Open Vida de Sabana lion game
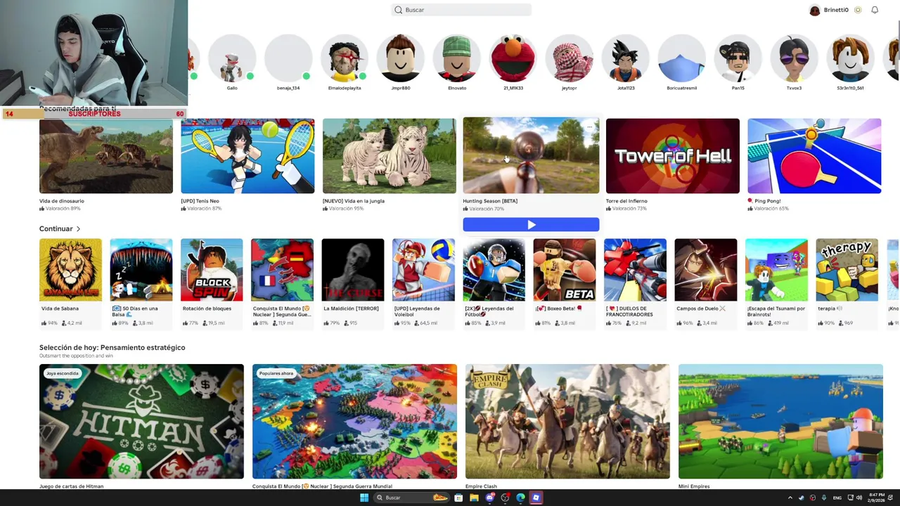Viewport: 900px width, 506px height. click(70, 270)
